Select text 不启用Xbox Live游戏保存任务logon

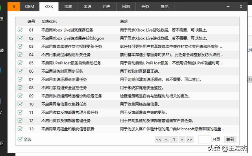click(x=72, y=38)
